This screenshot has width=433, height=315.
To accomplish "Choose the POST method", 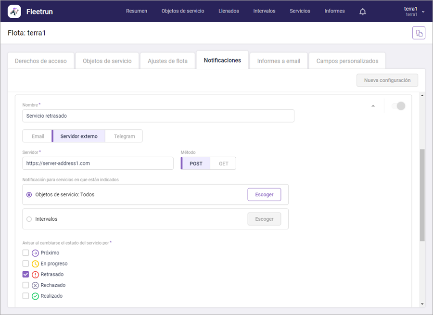I will point(195,164).
